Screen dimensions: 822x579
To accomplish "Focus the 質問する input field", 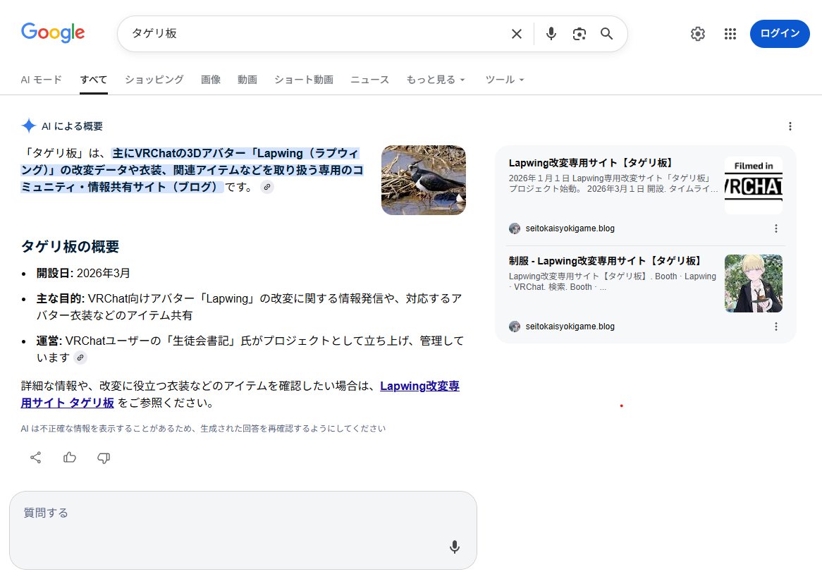I will coord(243,530).
